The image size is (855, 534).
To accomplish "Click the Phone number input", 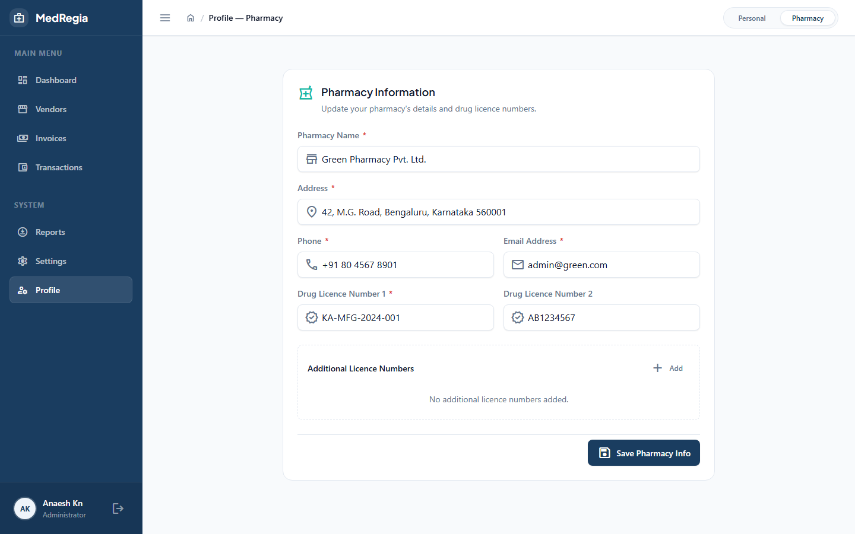I will 395,265.
